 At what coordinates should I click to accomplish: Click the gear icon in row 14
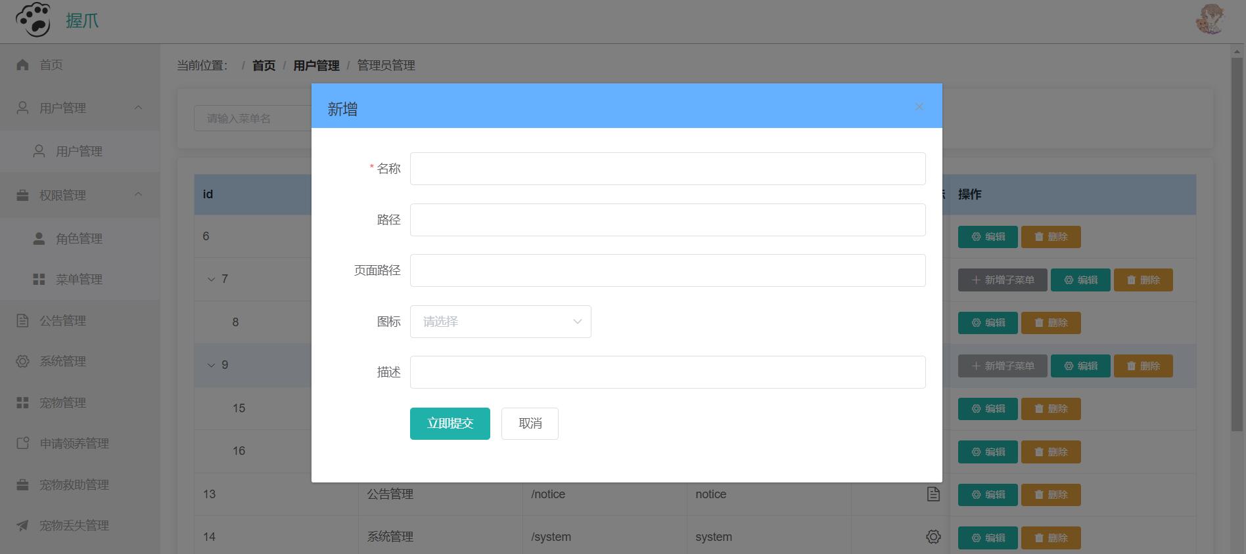click(x=933, y=537)
